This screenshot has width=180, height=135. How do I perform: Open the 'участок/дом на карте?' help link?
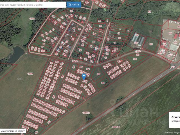[12, 131]
